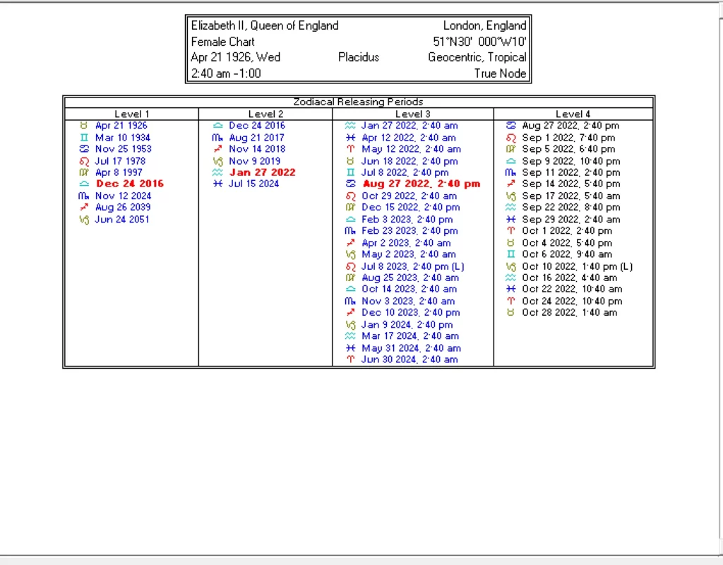This screenshot has width=723, height=565.
Task: Click the Cancer glyph next to Nov 25 1953
Action: (84, 149)
